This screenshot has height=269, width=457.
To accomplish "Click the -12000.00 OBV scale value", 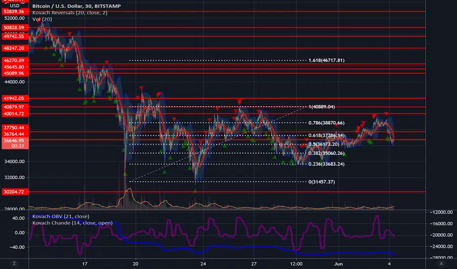I will [x=441, y=212].
